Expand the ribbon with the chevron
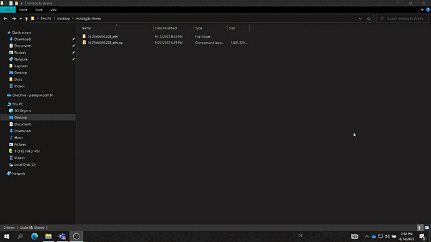431x242 pixels. [422, 9]
